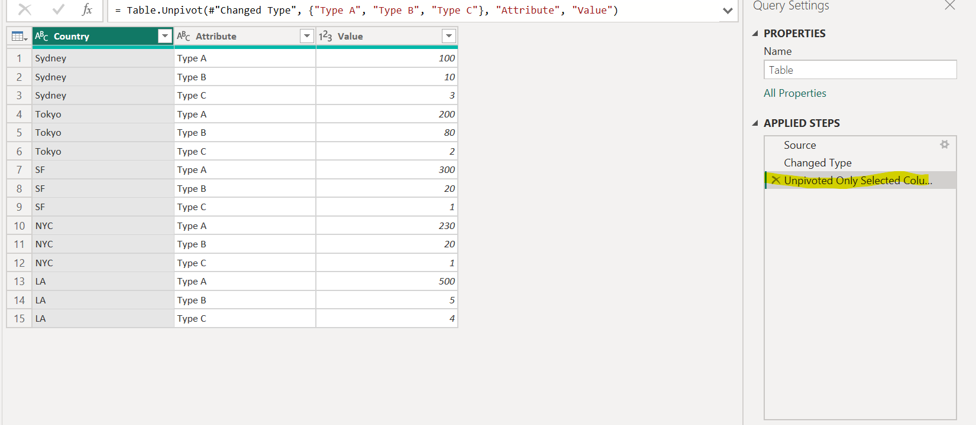
Task: Cancel the formula edit with X icon
Action: point(25,9)
